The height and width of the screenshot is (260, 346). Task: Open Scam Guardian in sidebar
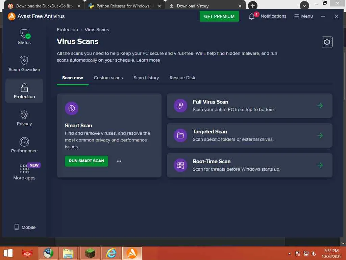coord(24,63)
